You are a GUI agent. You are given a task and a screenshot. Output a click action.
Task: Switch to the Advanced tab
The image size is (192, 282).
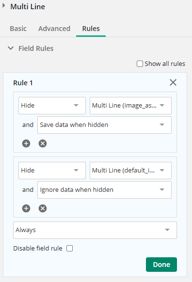(x=54, y=29)
